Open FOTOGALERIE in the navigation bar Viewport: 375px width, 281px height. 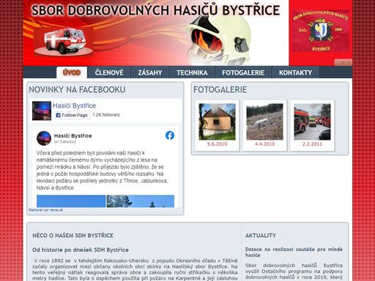(x=243, y=72)
